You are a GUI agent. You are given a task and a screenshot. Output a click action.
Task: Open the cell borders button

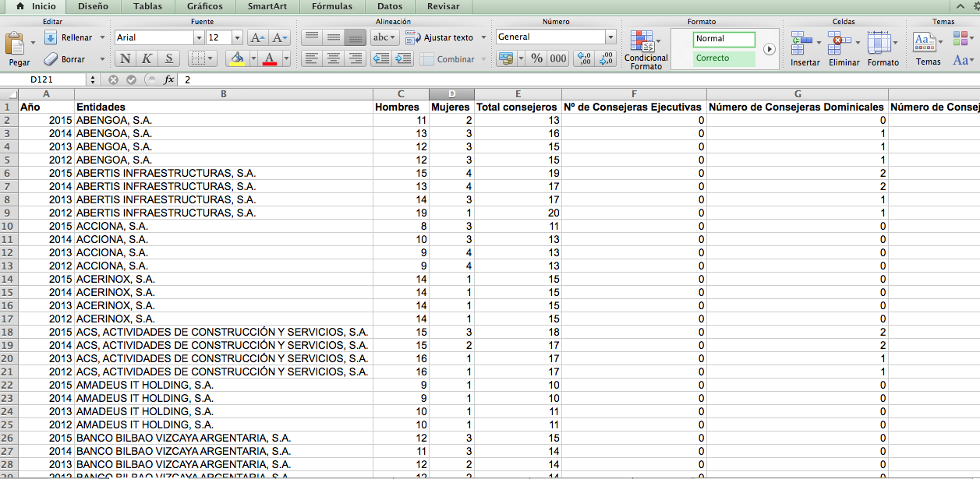(198, 58)
